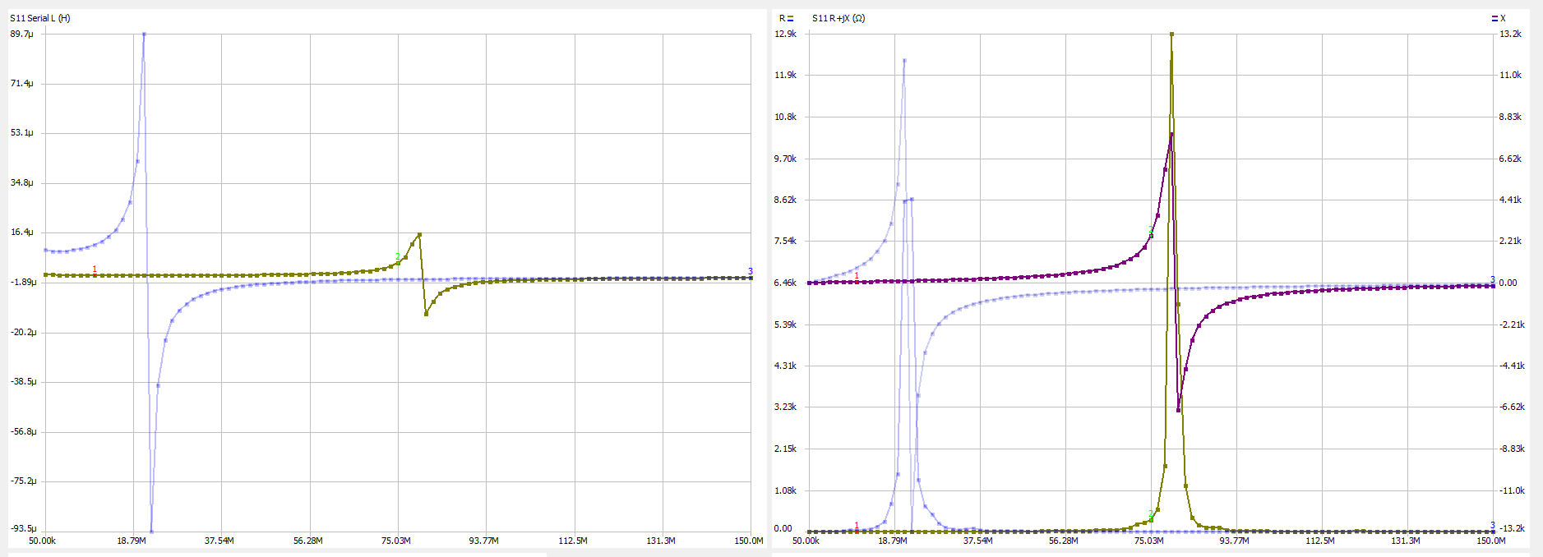This screenshot has width=1543, height=557.
Task: Select green marker 2 on the olive R trace
Action: (x=1150, y=514)
